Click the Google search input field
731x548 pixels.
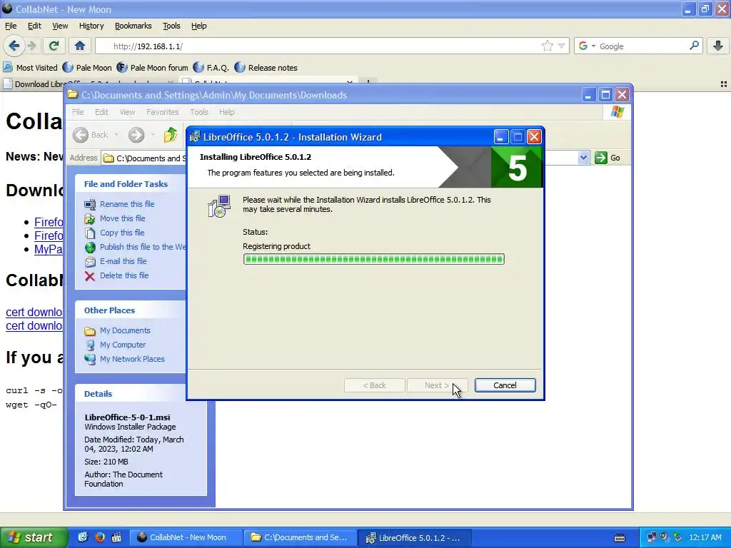(x=643, y=46)
